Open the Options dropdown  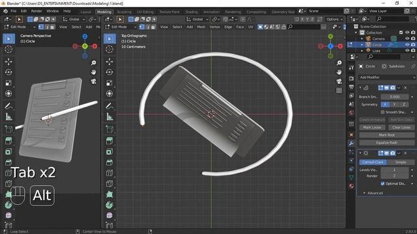point(334,19)
